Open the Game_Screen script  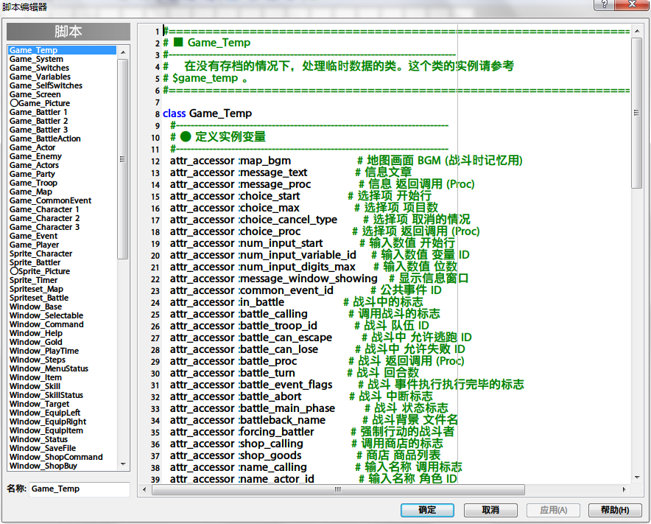(35, 94)
